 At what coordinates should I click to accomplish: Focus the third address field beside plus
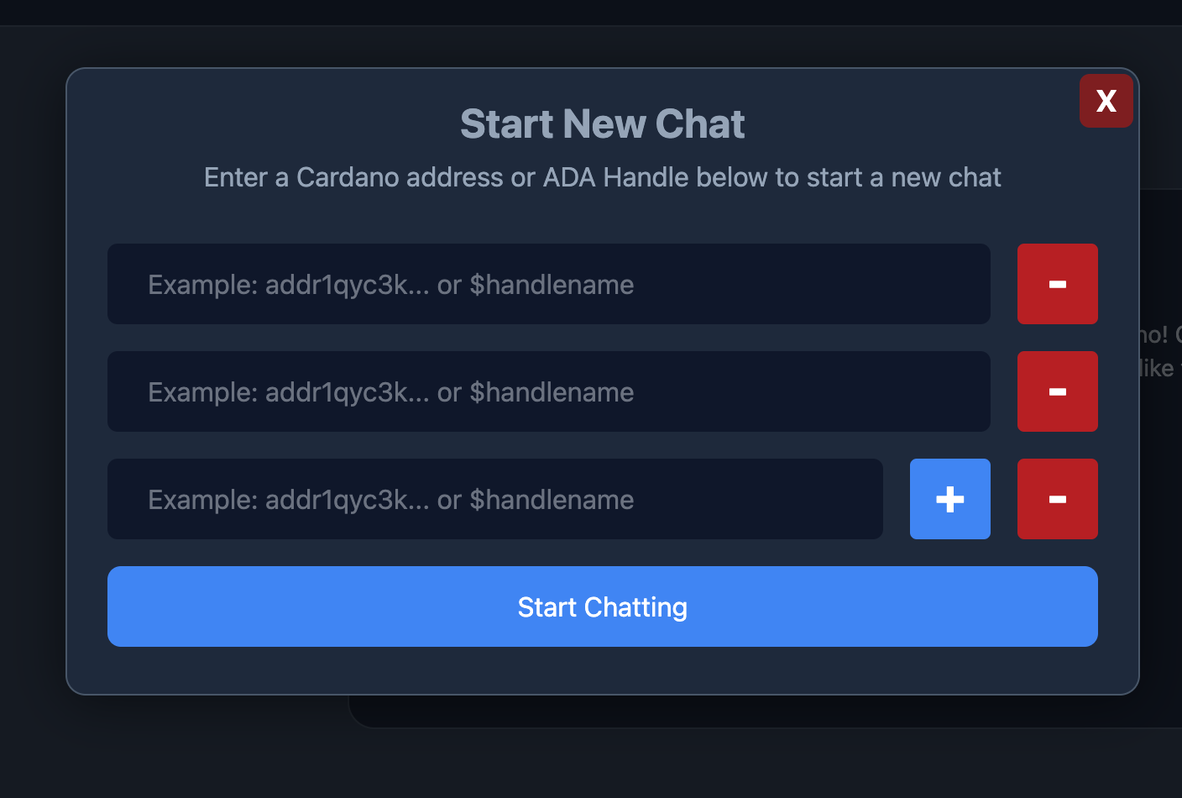[x=494, y=499]
